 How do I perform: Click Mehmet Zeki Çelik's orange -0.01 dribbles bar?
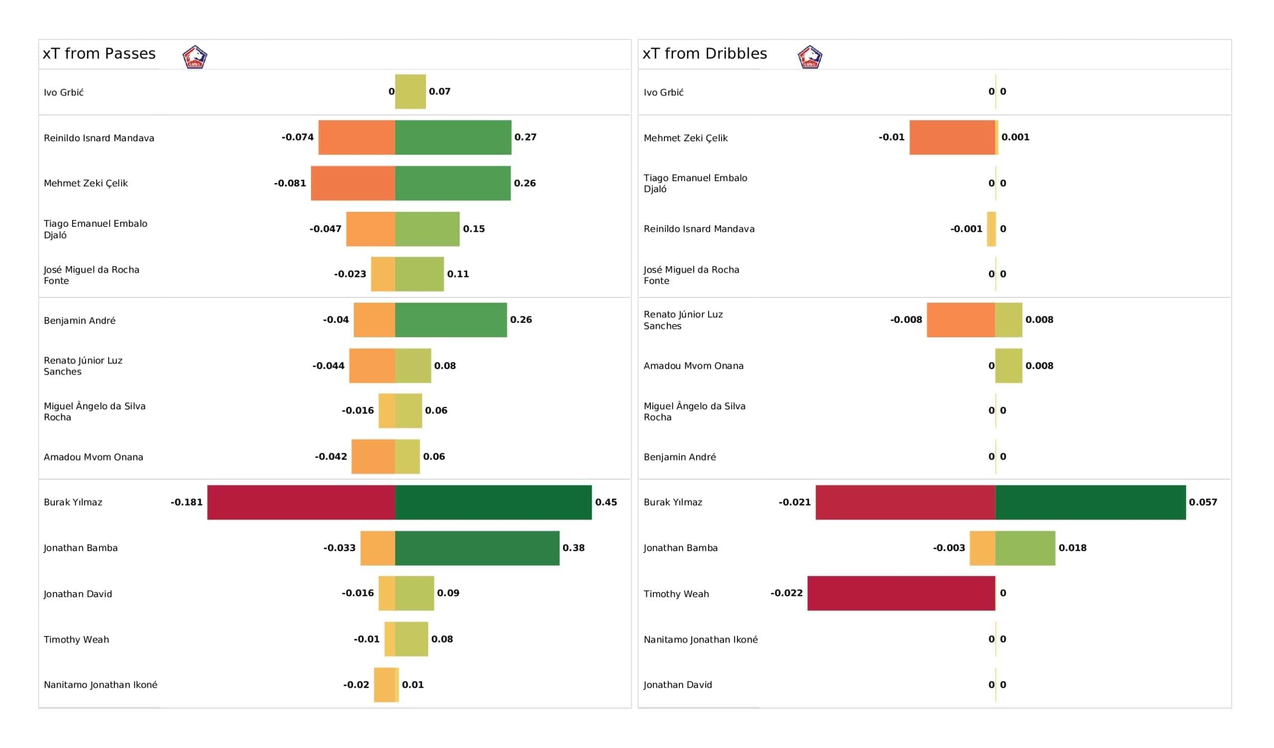[x=952, y=137]
